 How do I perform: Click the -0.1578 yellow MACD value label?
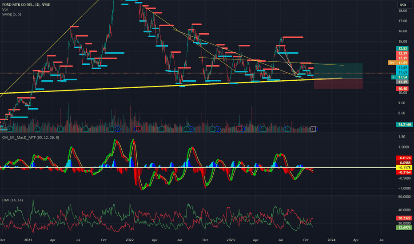click(x=404, y=168)
